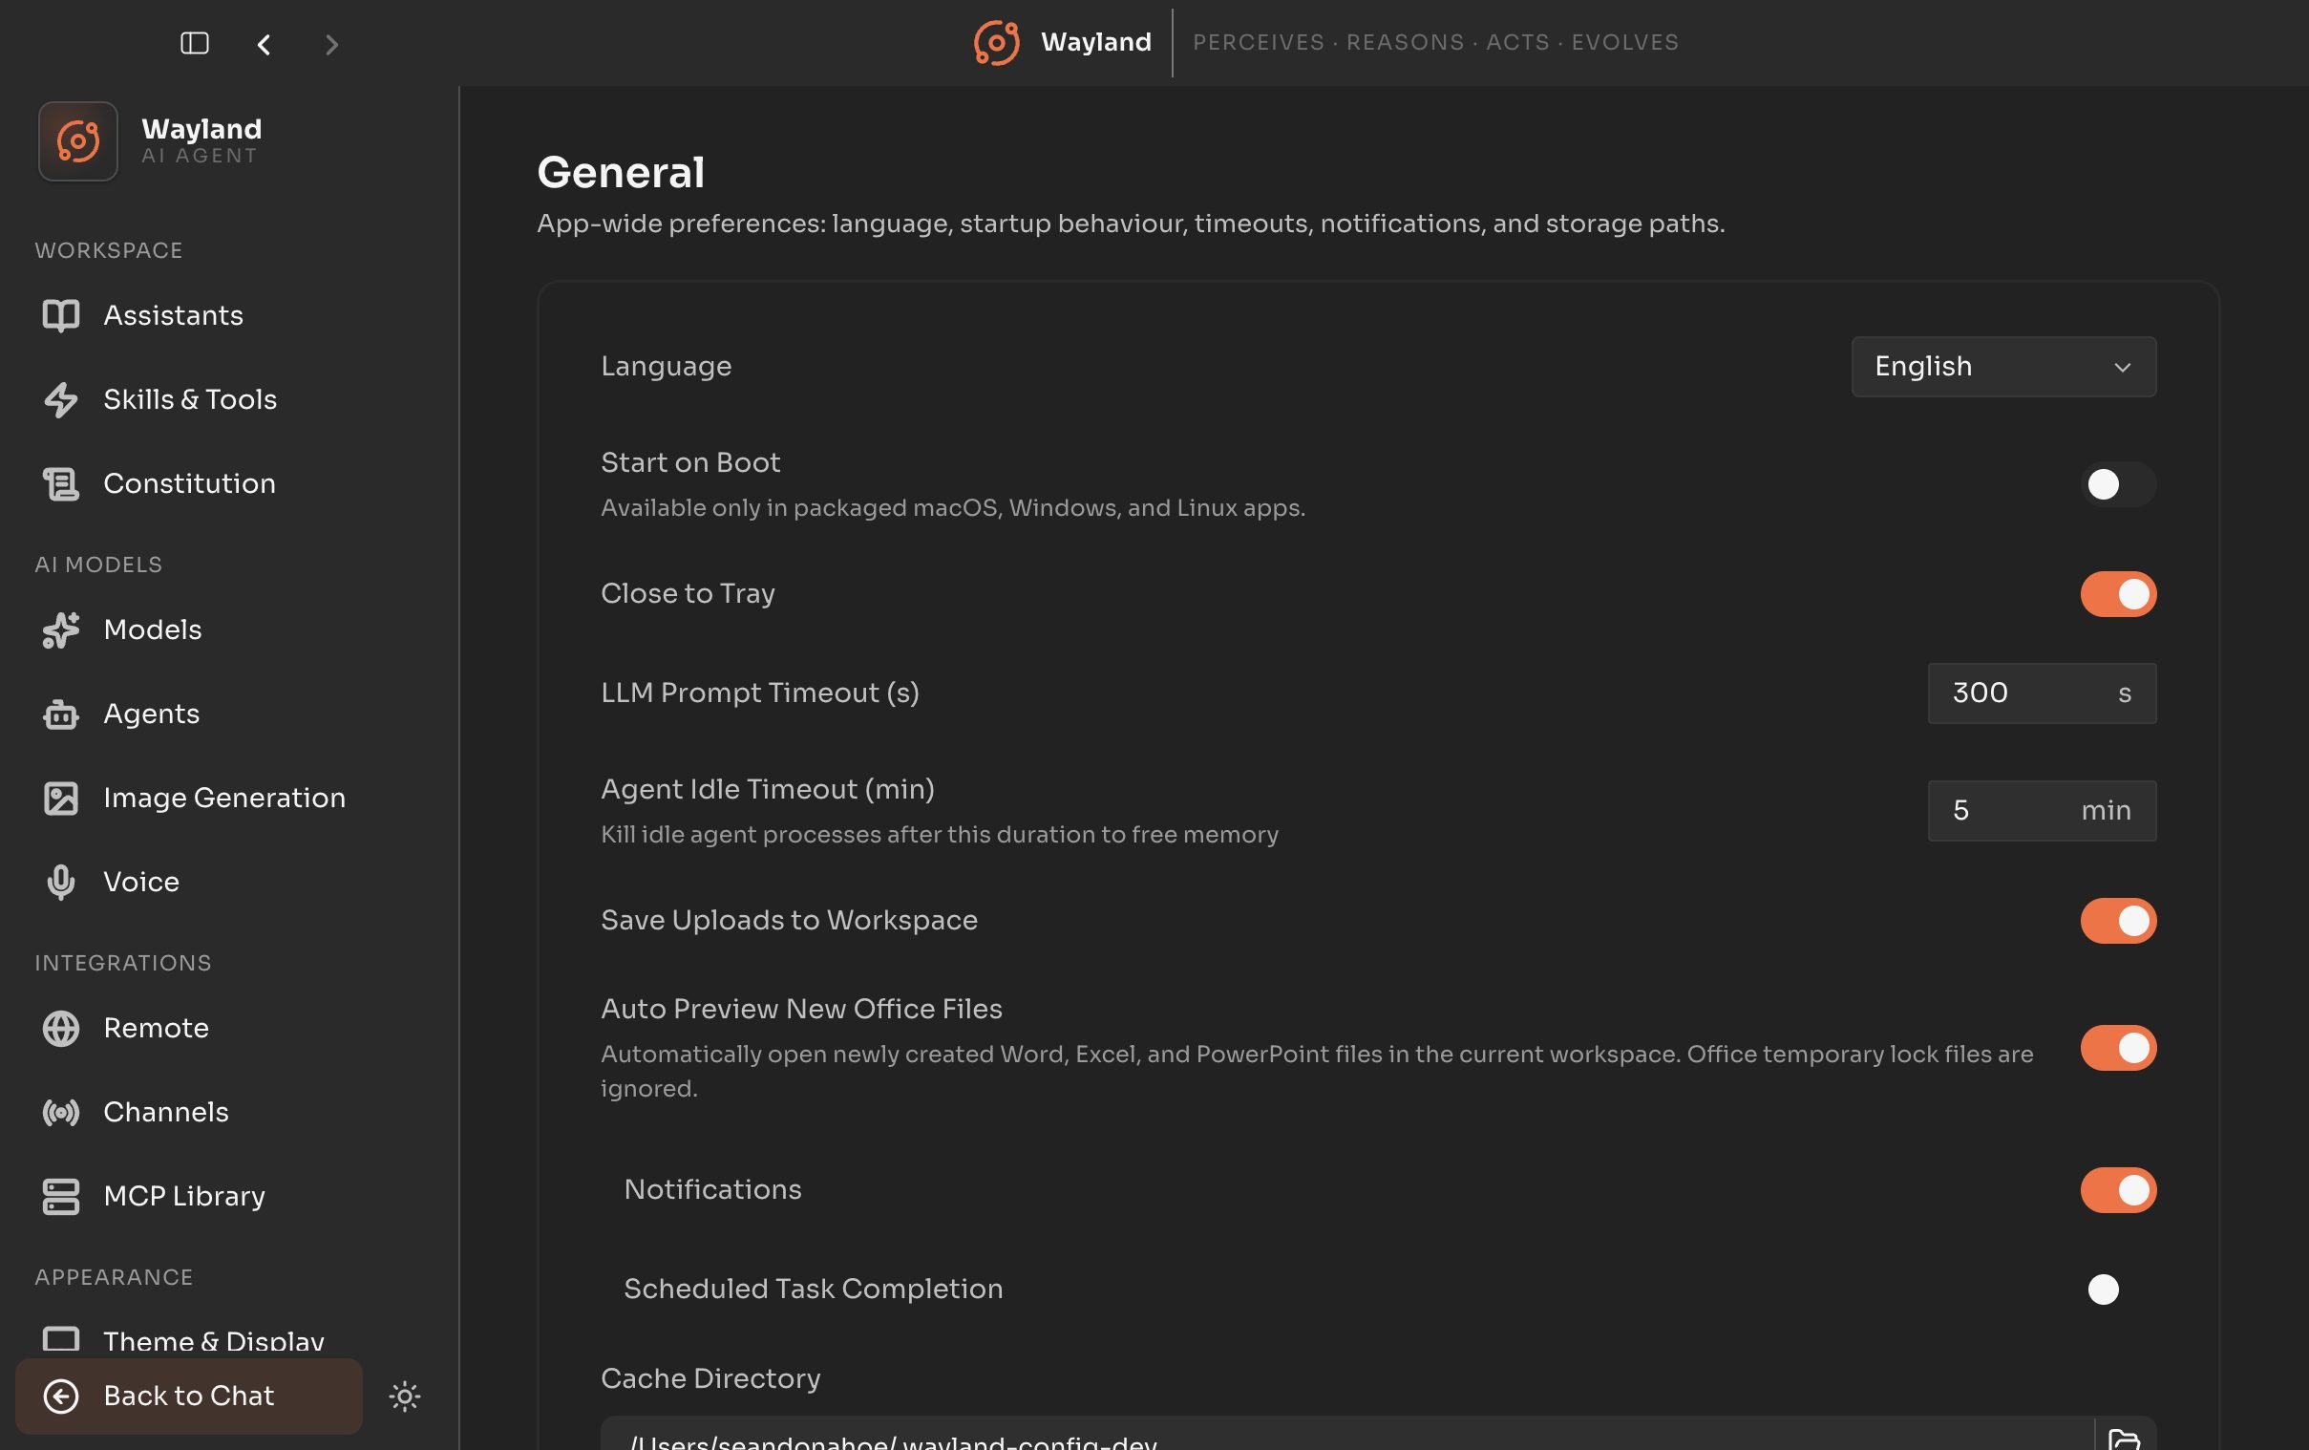
Task: Disable Close to Tray toggle
Action: tap(2117, 593)
